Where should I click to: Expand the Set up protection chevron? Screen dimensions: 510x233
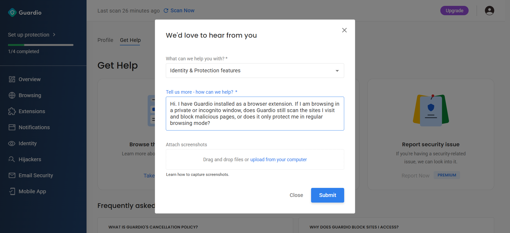[x=54, y=35]
